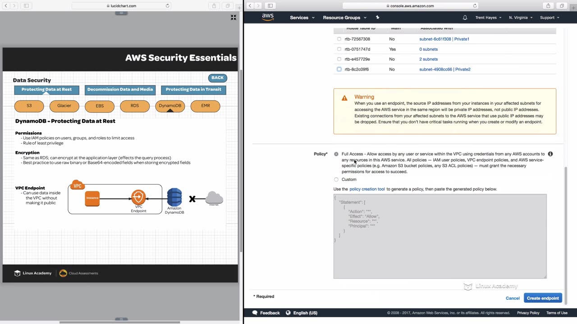Click the Cloud Assessments logo in slide footer
Screen dimensions: 577x324
click(x=79, y=273)
